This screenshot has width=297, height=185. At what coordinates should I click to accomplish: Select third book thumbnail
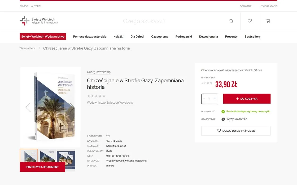click(x=66, y=160)
